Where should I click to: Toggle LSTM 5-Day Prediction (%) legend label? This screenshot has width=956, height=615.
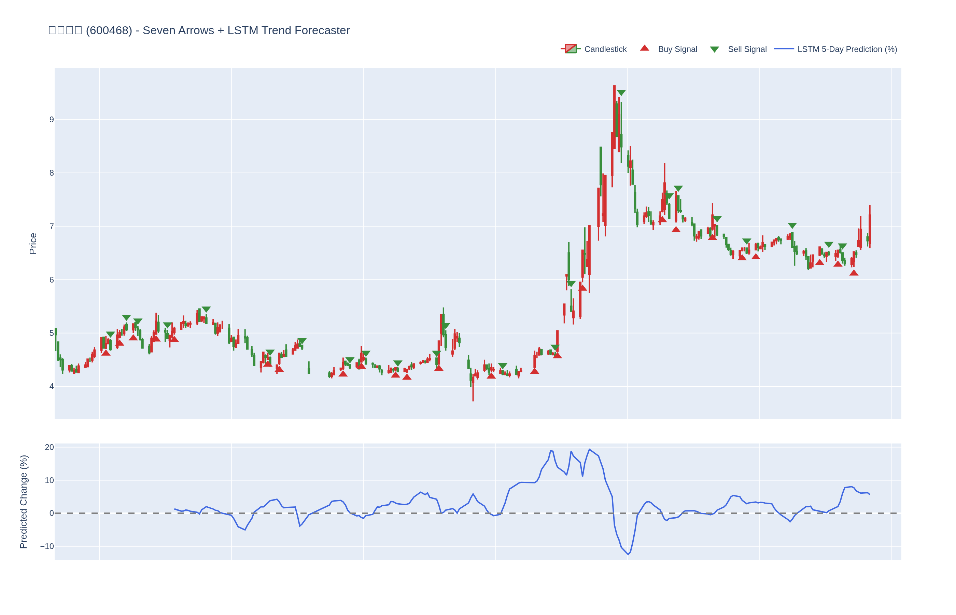pyautogui.click(x=847, y=49)
